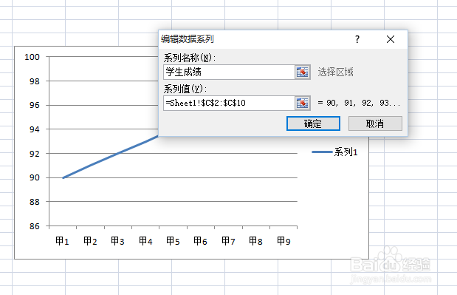Click value axis label 88
The height and width of the screenshot is (295, 457).
point(35,202)
